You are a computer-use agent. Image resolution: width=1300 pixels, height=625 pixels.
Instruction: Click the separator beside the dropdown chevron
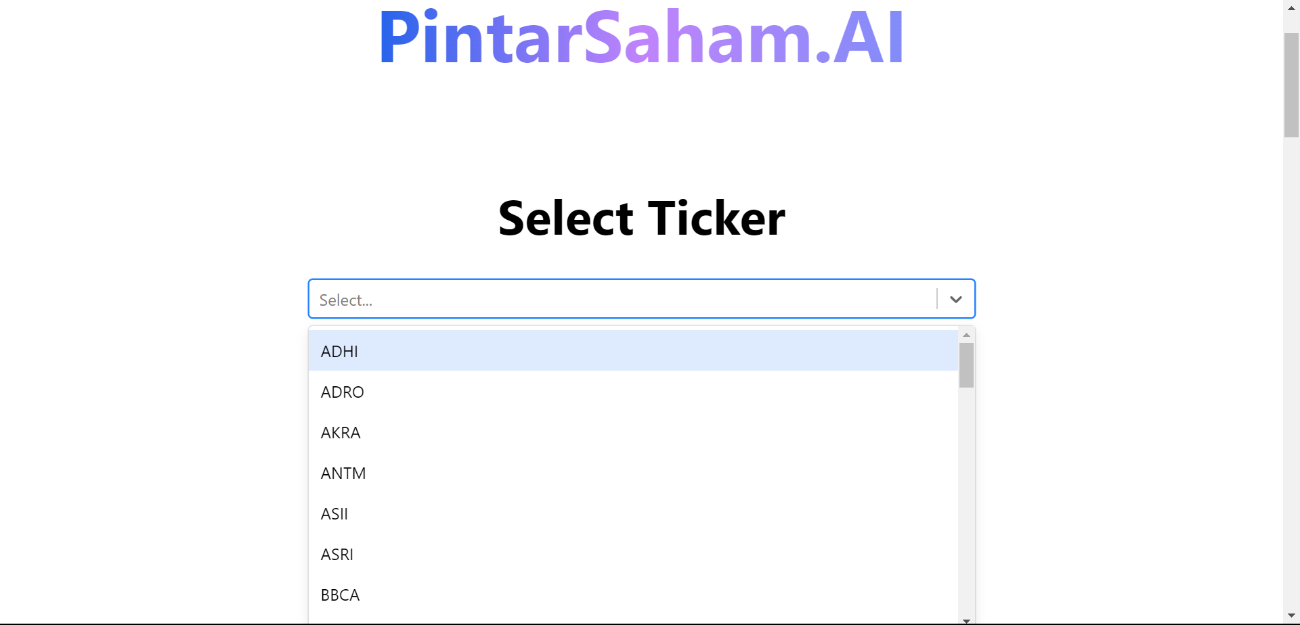click(937, 299)
